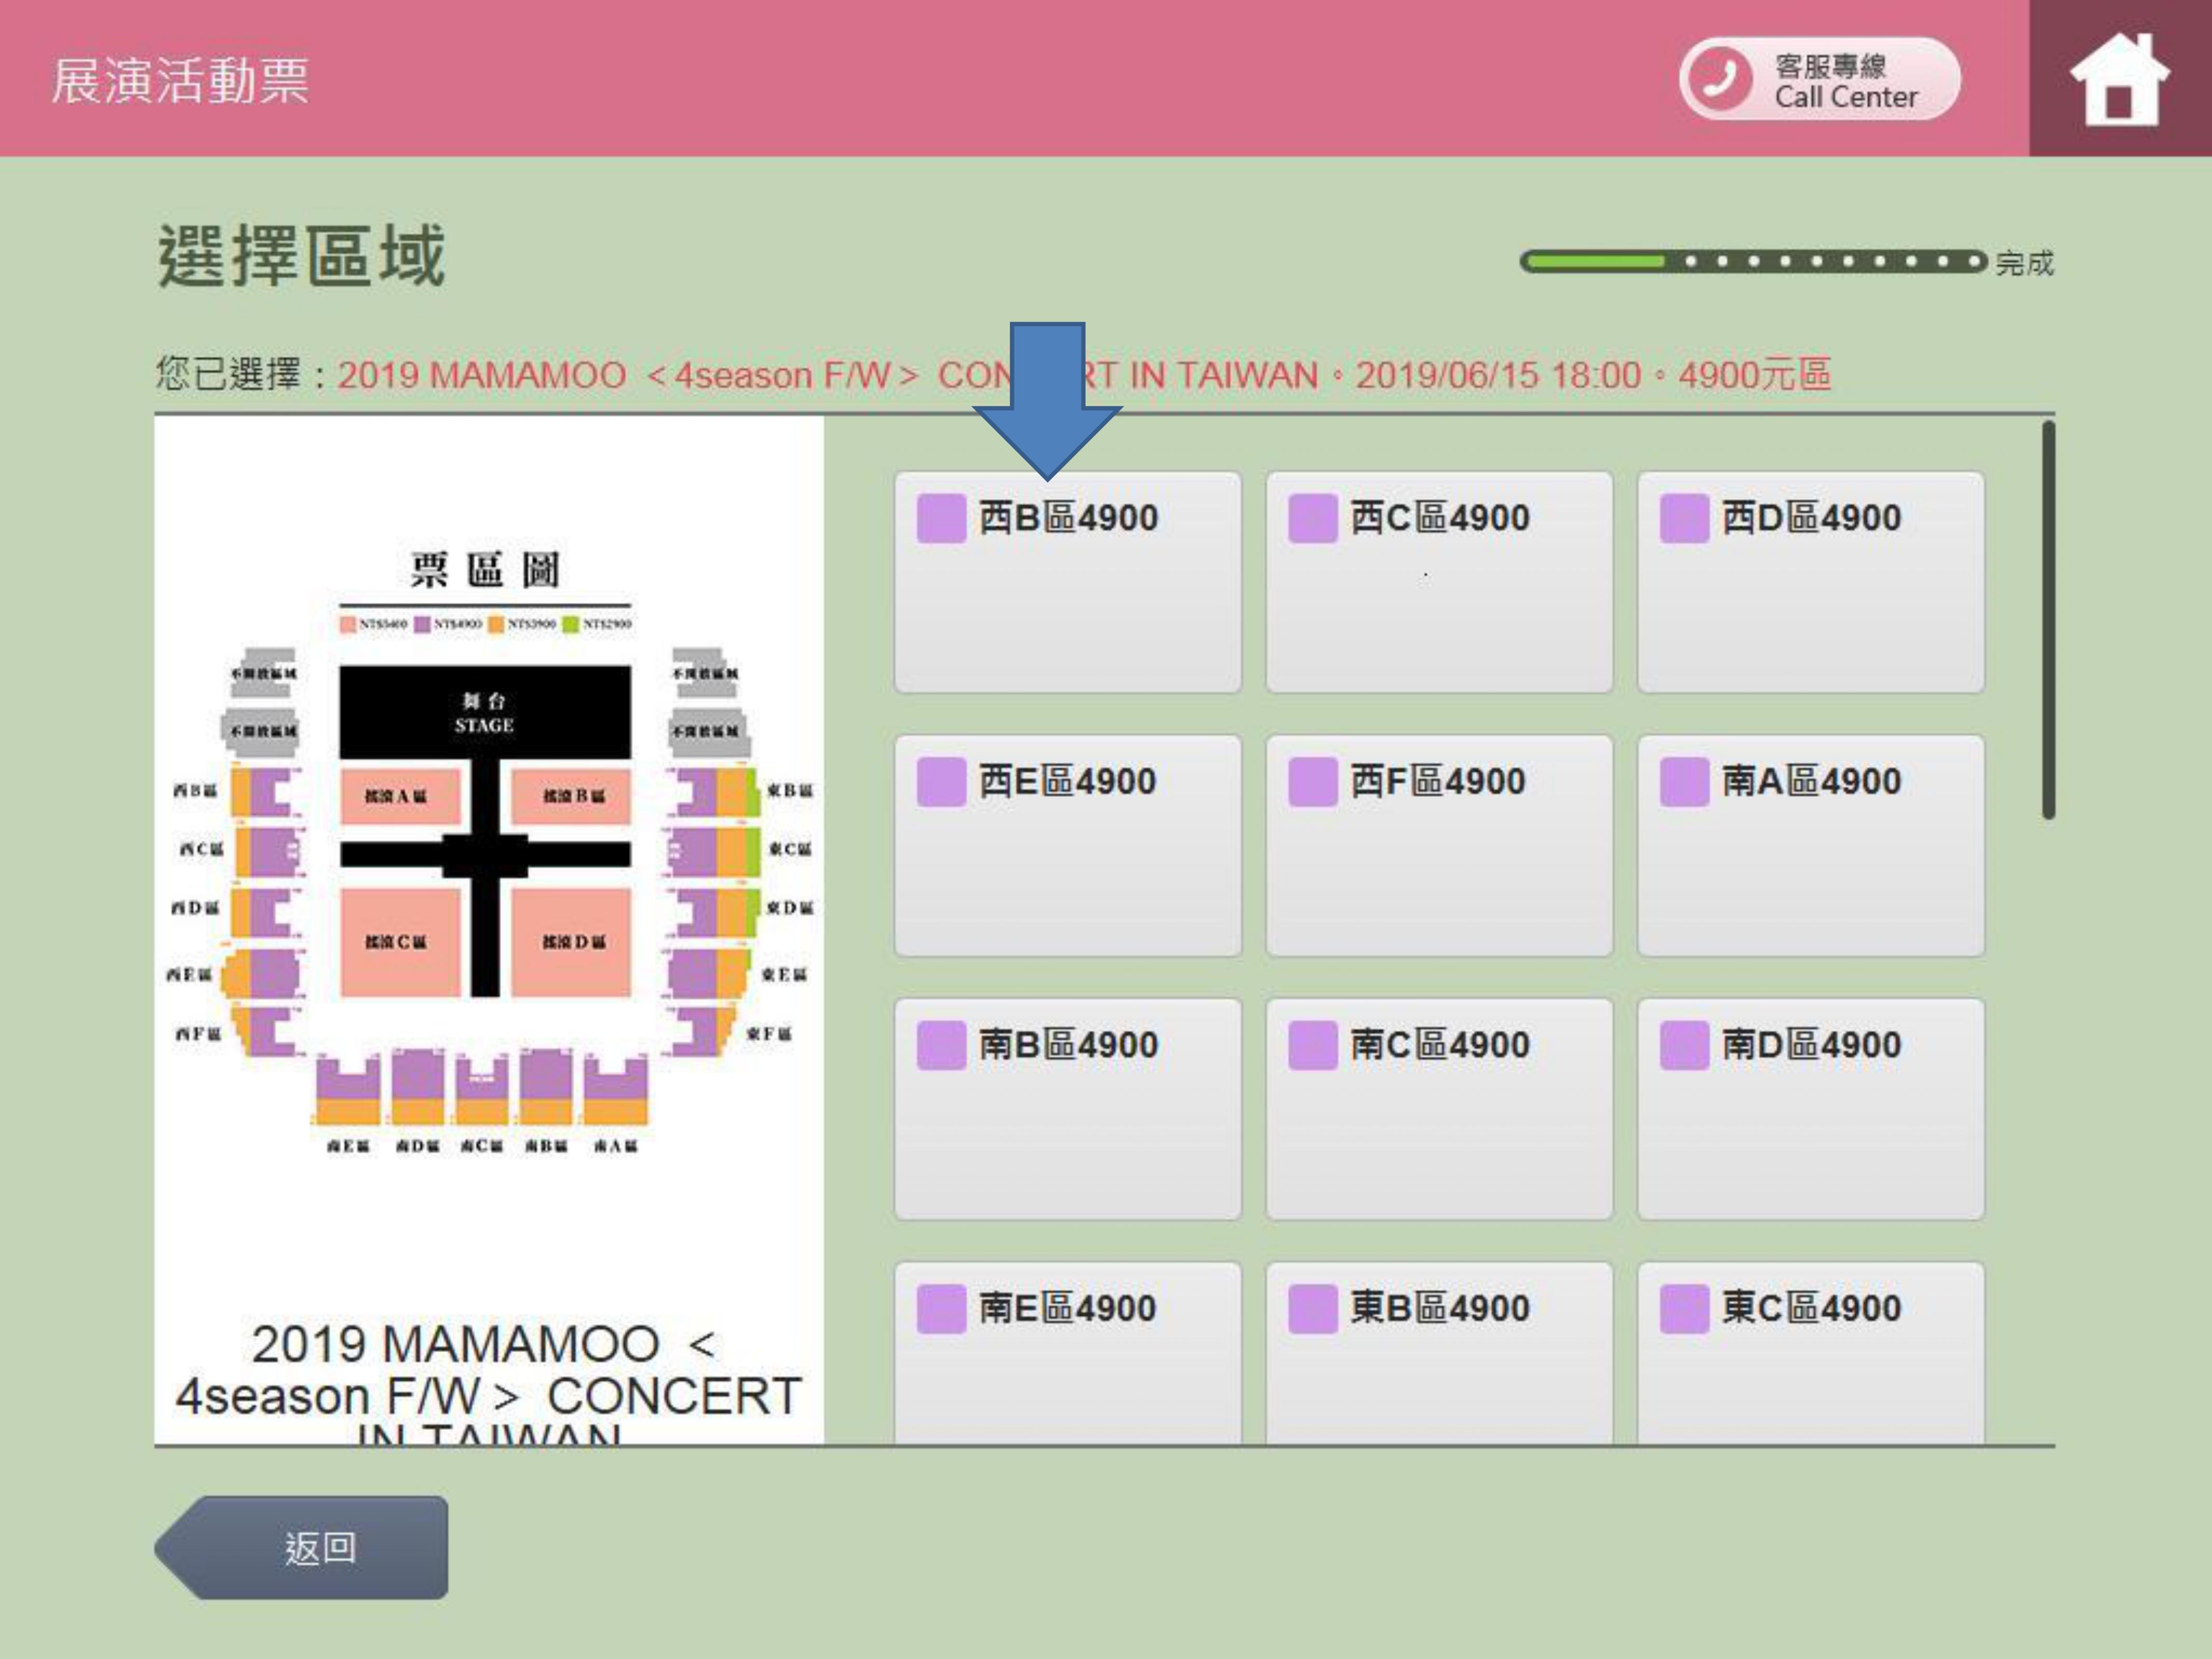Image resolution: width=2212 pixels, height=1659 pixels.
Task: Click the purple swatch on 西B區4900
Action: click(941, 518)
